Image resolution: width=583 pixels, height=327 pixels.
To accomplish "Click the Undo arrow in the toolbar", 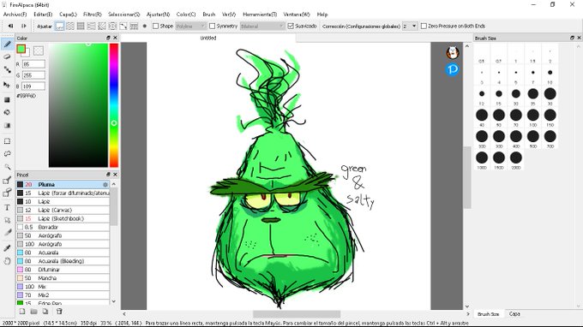I will point(11,26).
